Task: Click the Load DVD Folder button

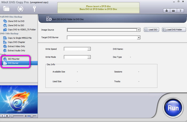Action: tap(174, 30)
